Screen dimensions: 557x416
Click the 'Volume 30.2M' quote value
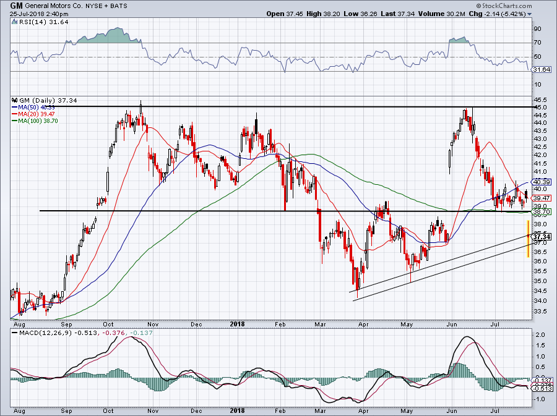(x=441, y=14)
